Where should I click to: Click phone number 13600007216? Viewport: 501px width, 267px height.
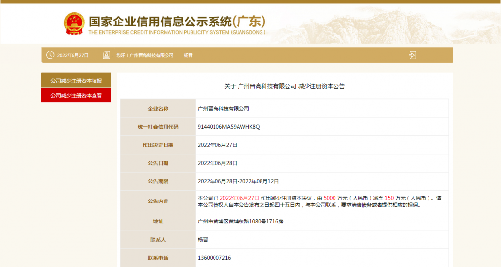click(214, 258)
